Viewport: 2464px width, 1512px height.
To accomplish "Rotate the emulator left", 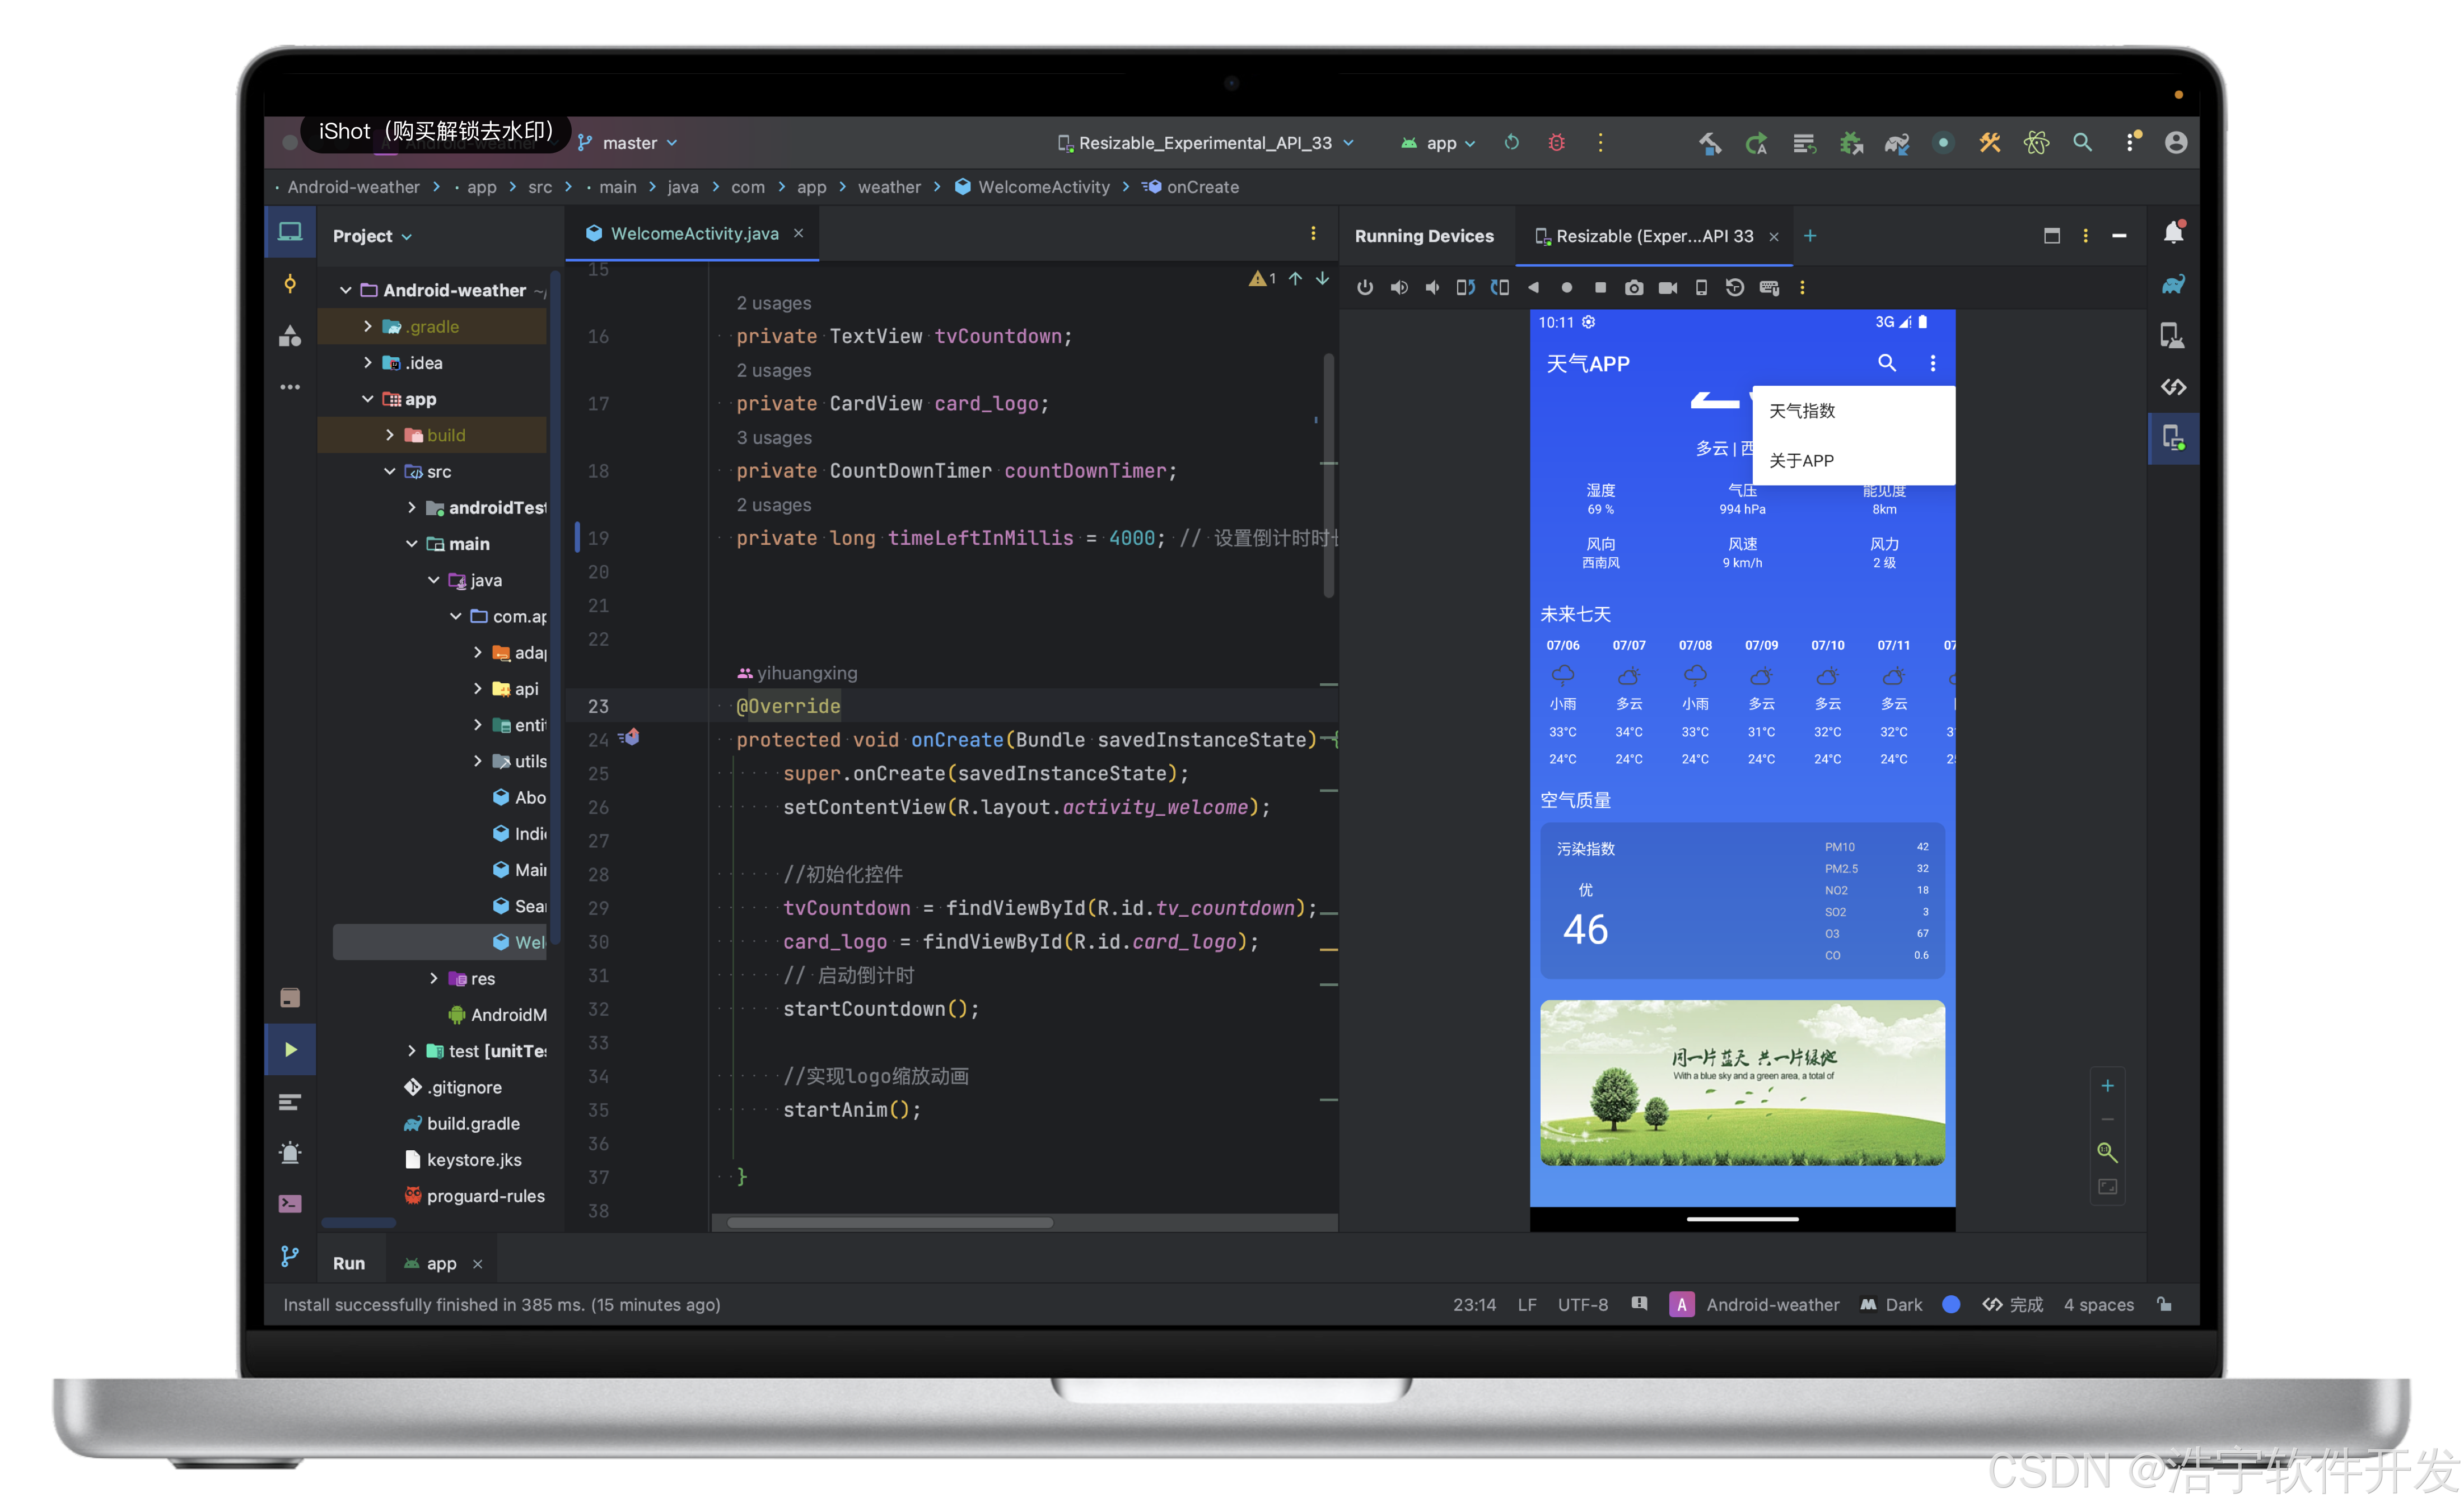I will click(1465, 288).
